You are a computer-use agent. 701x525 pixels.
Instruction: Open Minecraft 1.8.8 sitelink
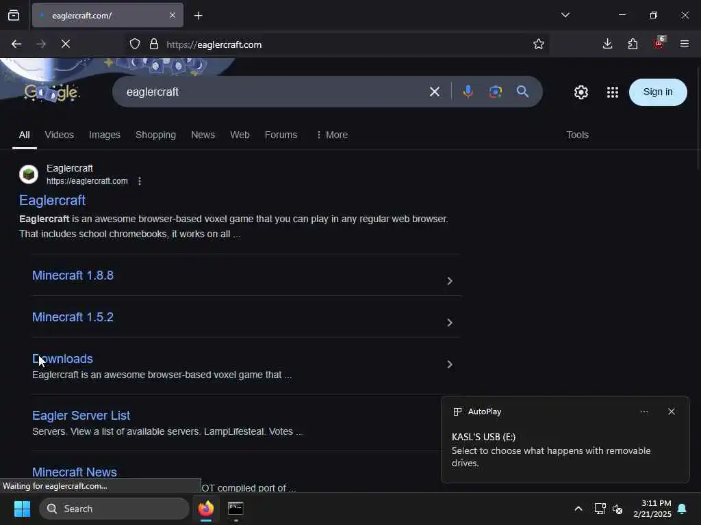tap(73, 275)
